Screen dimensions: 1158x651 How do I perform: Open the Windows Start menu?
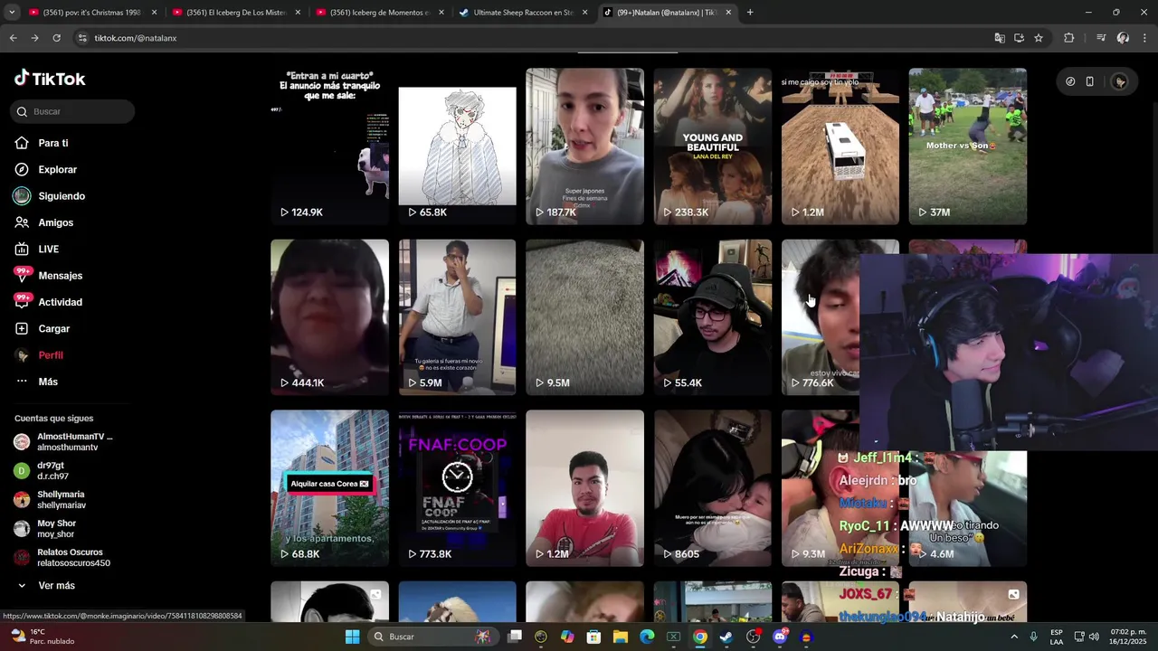(x=352, y=637)
